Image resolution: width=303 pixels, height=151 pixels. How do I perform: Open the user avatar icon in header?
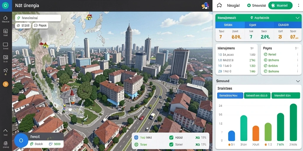click(205, 6)
